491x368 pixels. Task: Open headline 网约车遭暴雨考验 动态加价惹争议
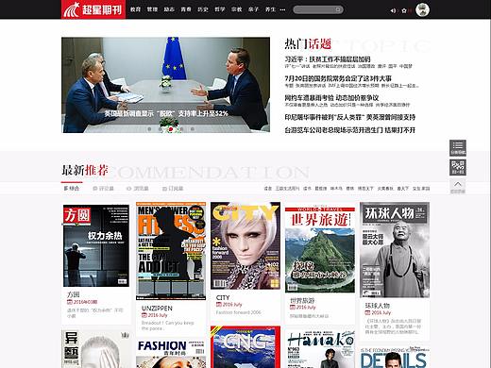click(x=331, y=98)
